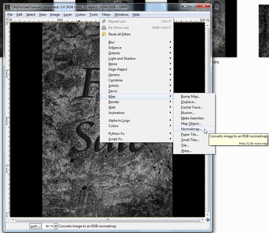Expand the Python-Fu submenu
Image resolution: width=269 pixels, height=233 pixels.
136,134
